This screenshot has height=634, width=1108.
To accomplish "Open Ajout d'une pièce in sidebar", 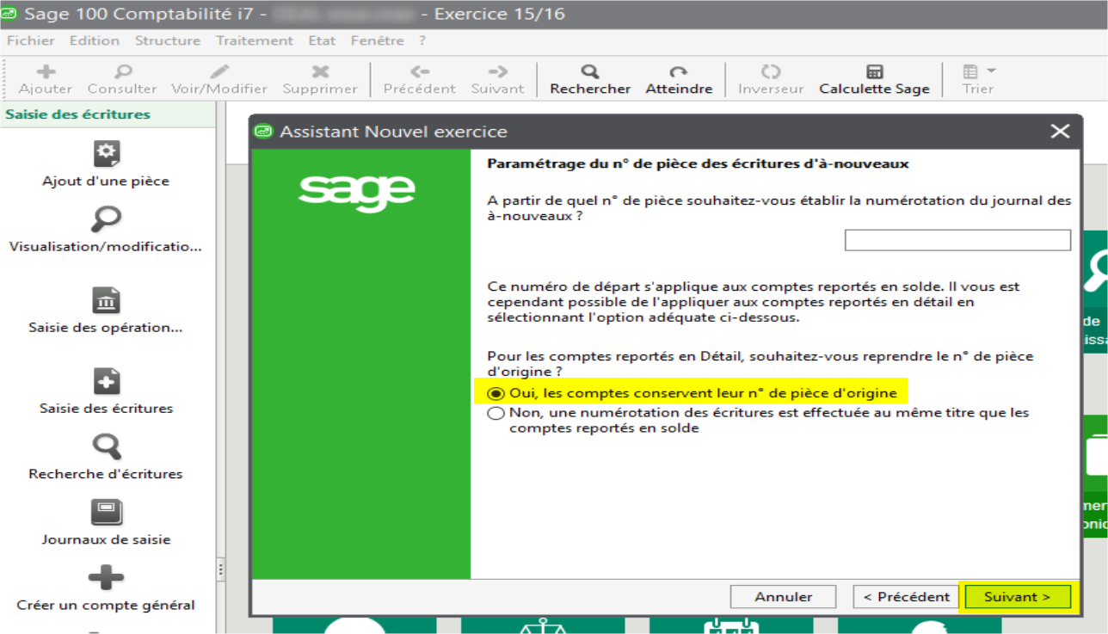I will click(106, 155).
